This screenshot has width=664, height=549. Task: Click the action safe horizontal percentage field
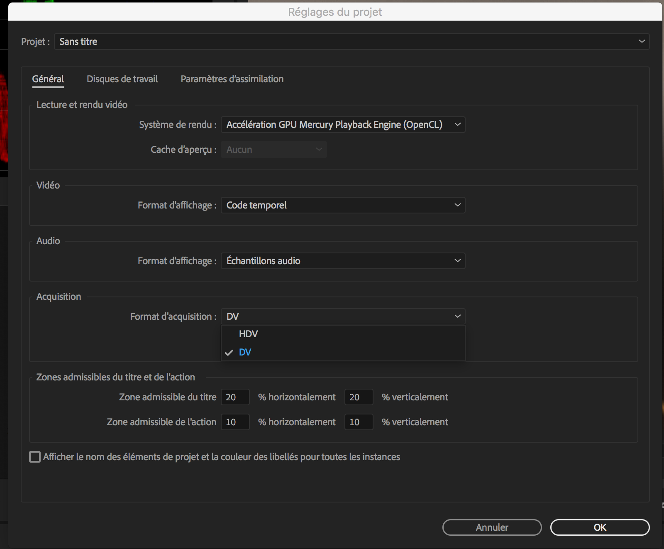pos(235,422)
